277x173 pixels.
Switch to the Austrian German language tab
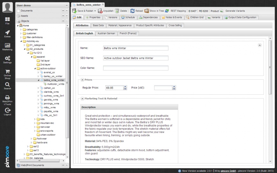(x=106, y=33)
